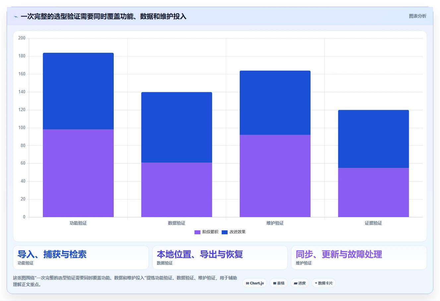Click the purple 阶段累积 segment of 证据验证
Image resolution: width=440 pixels, height=301 pixels.
(373, 192)
